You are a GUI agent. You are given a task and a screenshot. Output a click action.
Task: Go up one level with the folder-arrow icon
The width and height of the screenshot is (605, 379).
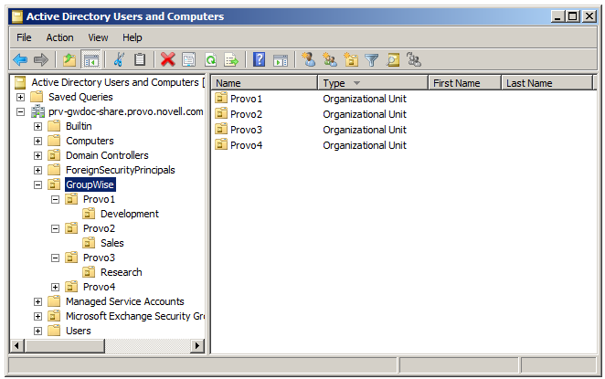[69, 59]
